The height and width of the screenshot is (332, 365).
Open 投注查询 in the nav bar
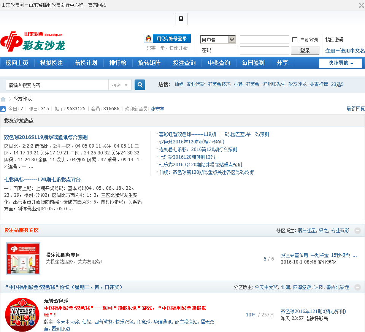click(x=184, y=63)
